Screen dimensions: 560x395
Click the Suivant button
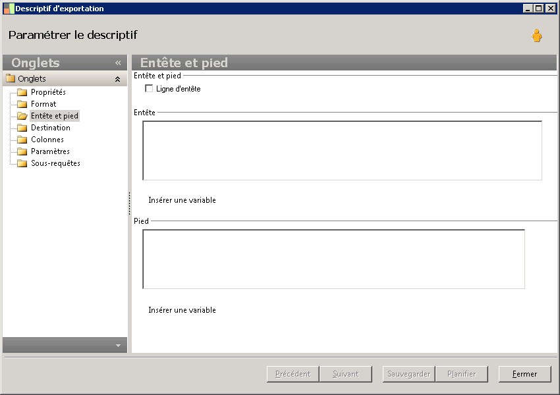click(x=346, y=374)
